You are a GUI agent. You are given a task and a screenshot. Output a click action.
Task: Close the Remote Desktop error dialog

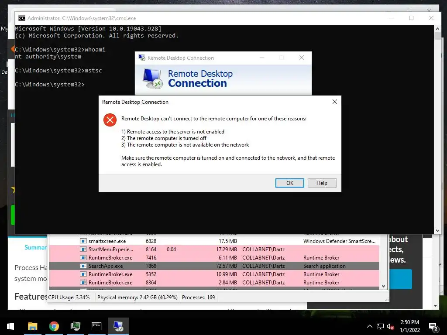click(335, 102)
